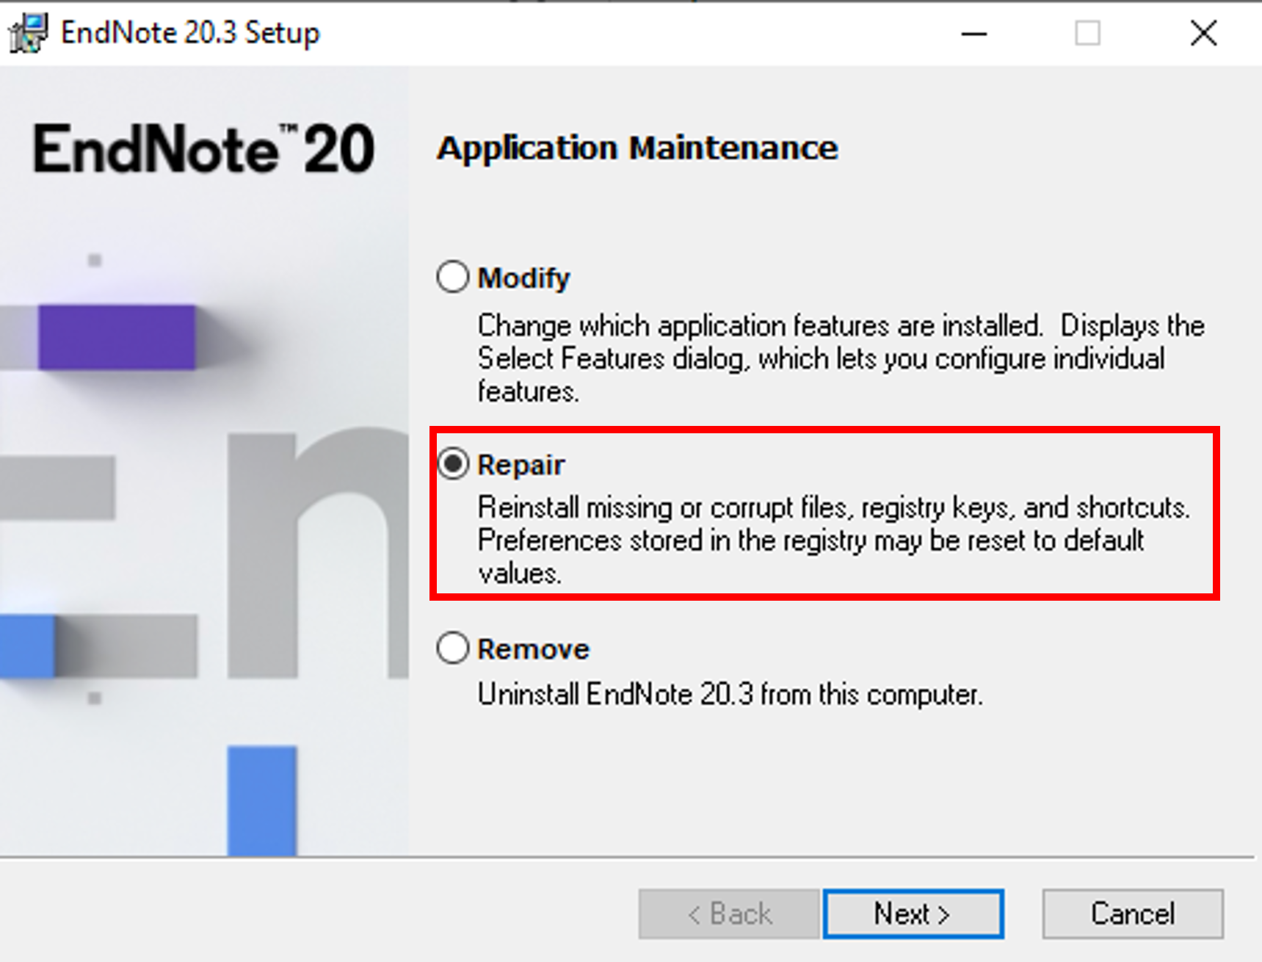Click the Cancel button
The width and height of the screenshot is (1262, 962).
pyautogui.click(x=1133, y=914)
